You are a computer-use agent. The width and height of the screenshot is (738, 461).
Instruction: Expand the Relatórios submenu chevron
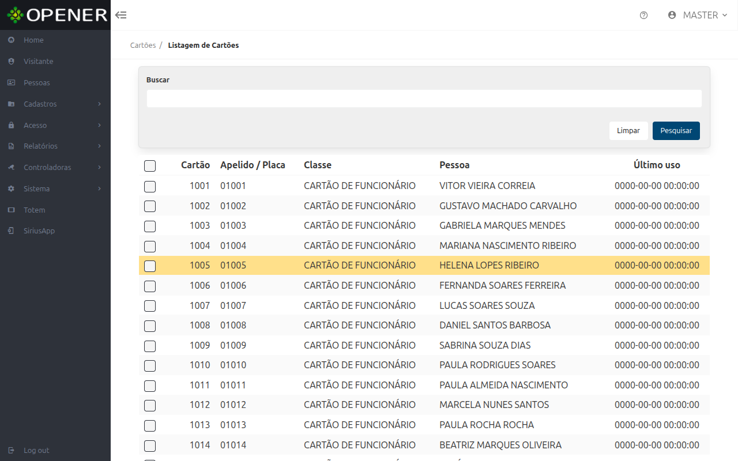coord(100,146)
